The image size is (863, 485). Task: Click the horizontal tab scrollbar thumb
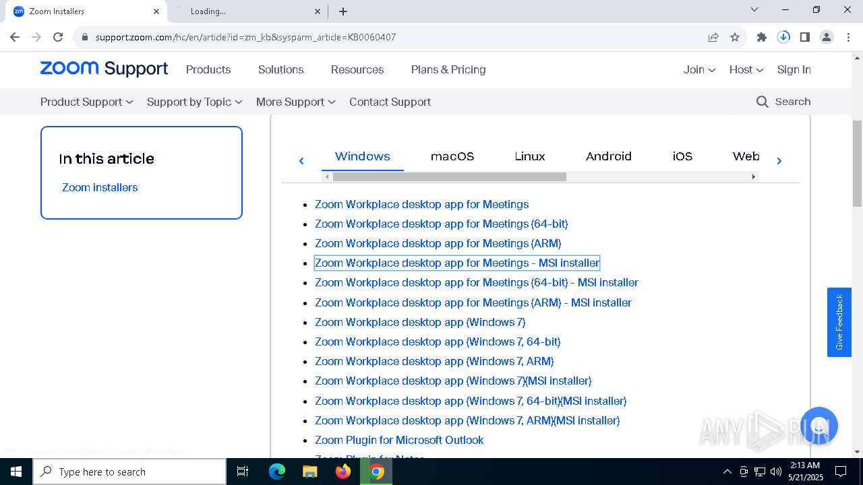click(449, 176)
